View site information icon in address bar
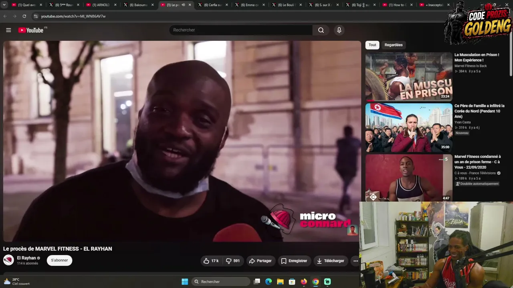513x288 pixels. tap(36, 16)
